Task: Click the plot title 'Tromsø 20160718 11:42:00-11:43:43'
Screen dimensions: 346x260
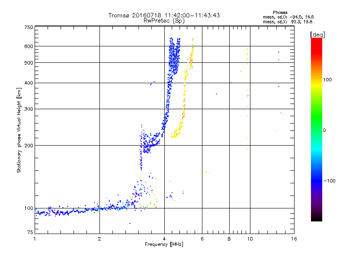Action: [164, 15]
